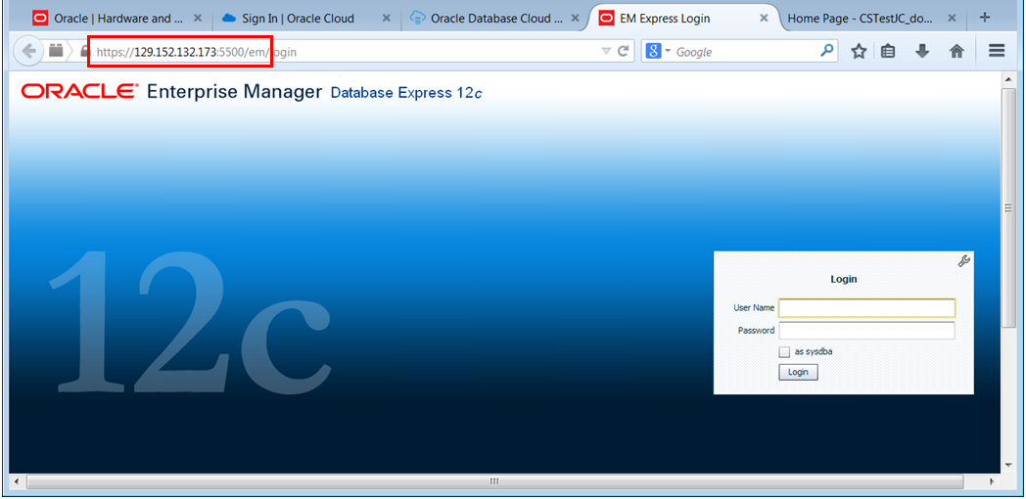
Task: Bookmark this page with the star icon
Action: click(x=859, y=51)
